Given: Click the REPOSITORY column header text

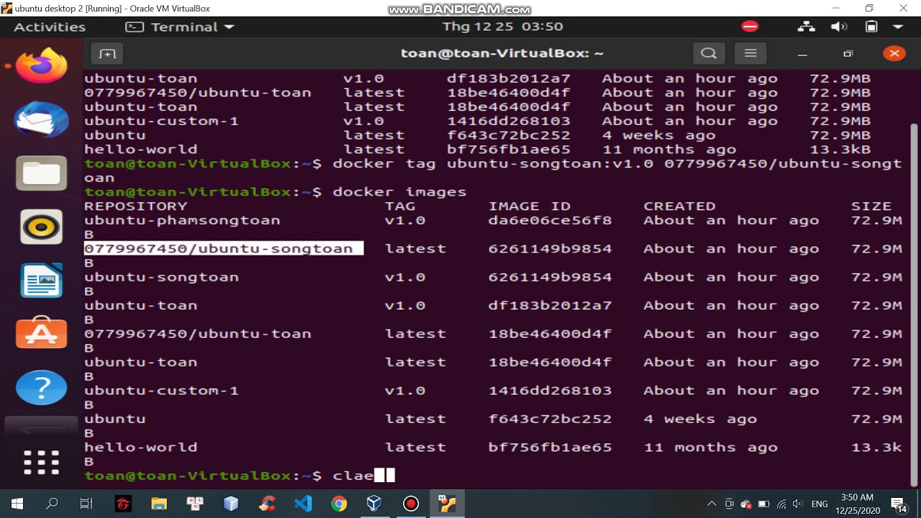Looking at the screenshot, I should coord(136,206).
